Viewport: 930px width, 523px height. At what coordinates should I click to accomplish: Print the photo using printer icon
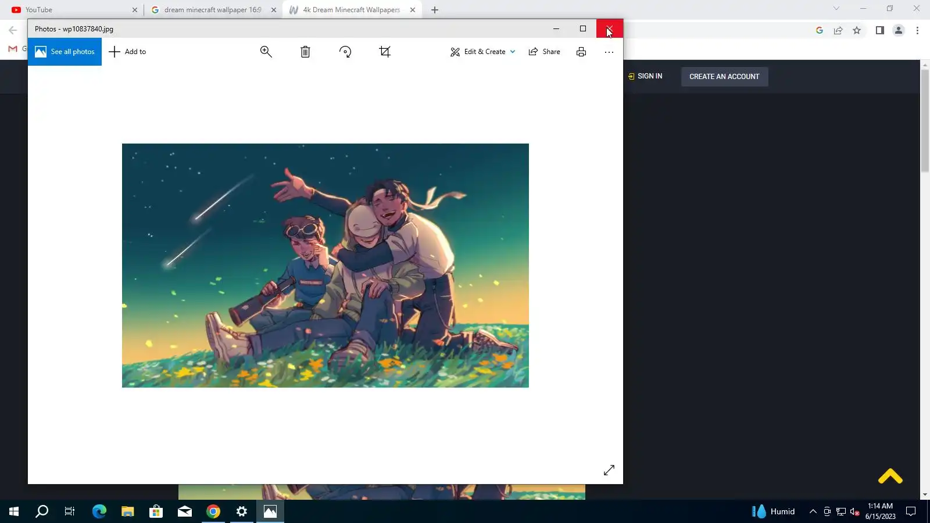coord(581,52)
